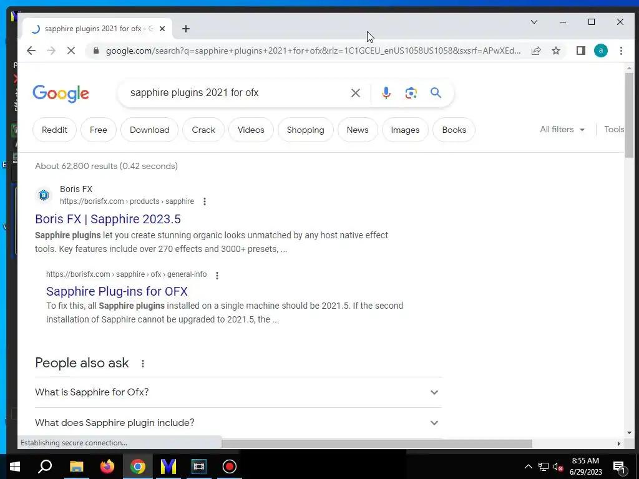This screenshot has width=639, height=479.
Task: Click the horizontal scrollbar thumb
Action: (x=376, y=443)
